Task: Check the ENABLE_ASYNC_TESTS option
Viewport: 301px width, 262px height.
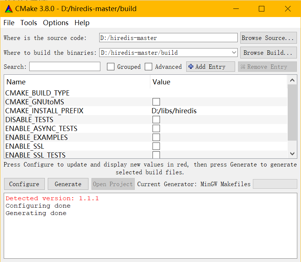Action: pyautogui.click(x=156, y=128)
